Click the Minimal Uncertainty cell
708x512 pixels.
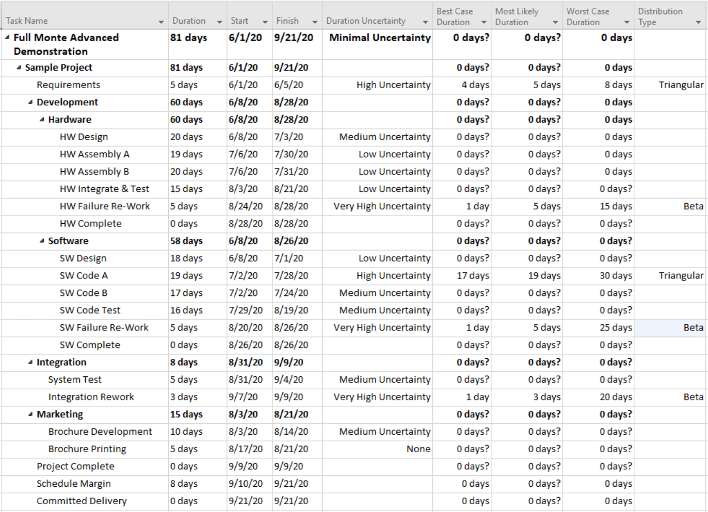378,44
